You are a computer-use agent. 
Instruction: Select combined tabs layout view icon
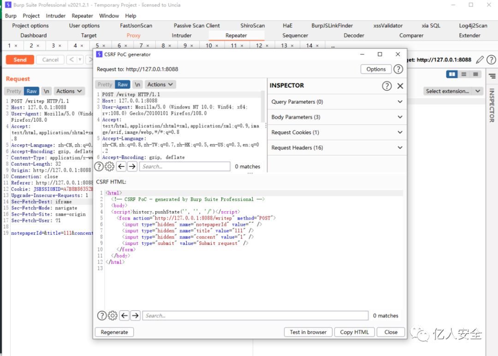pos(475,74)
